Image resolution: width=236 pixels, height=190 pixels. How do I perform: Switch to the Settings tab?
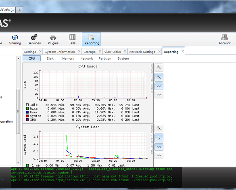point(30,52)
